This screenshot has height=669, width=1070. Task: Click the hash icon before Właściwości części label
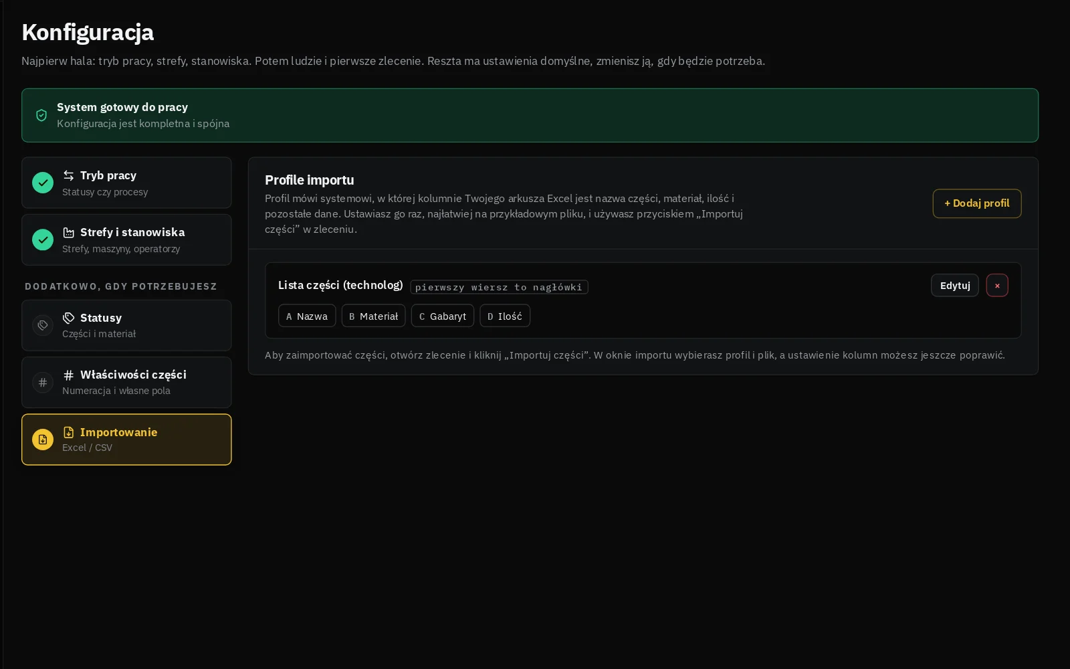coord(68,375)
